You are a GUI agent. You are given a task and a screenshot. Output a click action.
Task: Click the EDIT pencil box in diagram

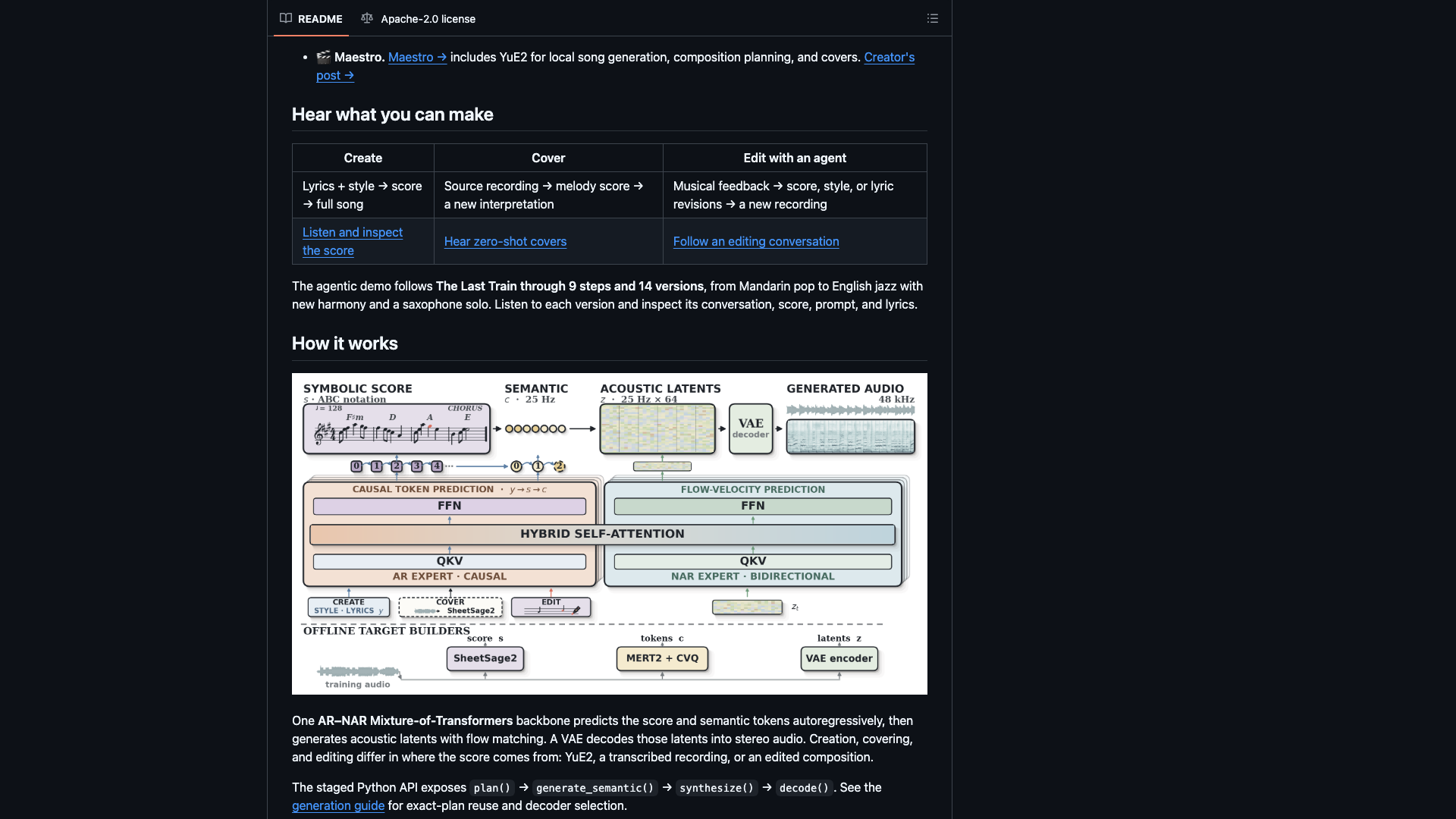551,607
